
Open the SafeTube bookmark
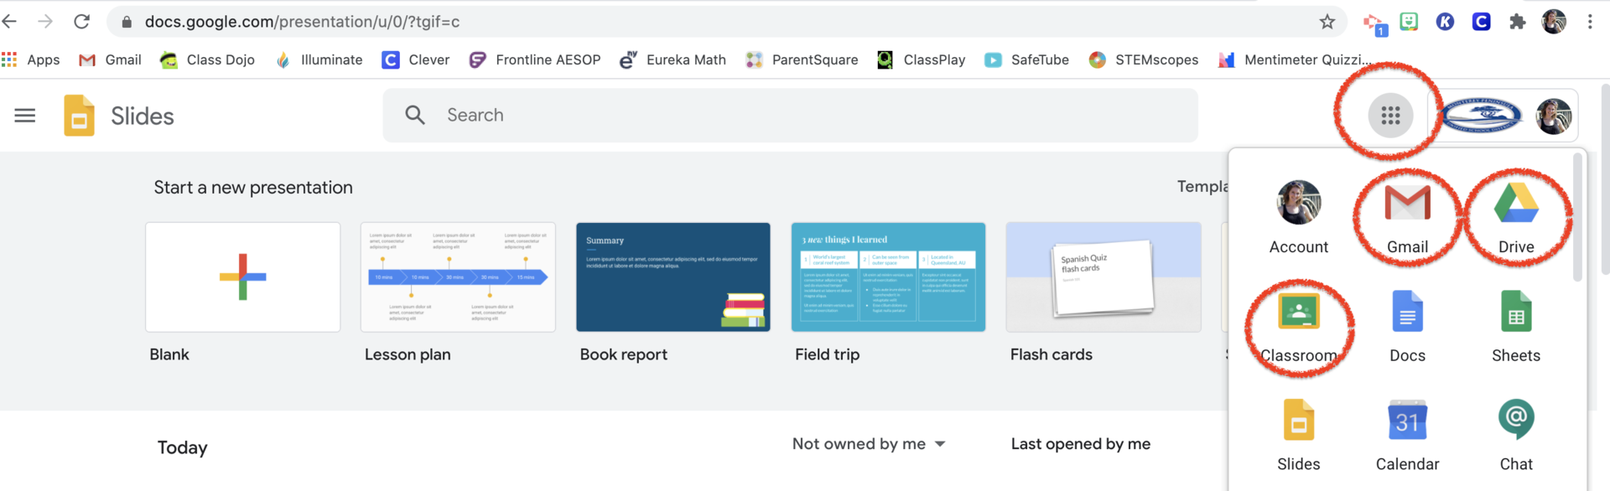point(1027,59)
